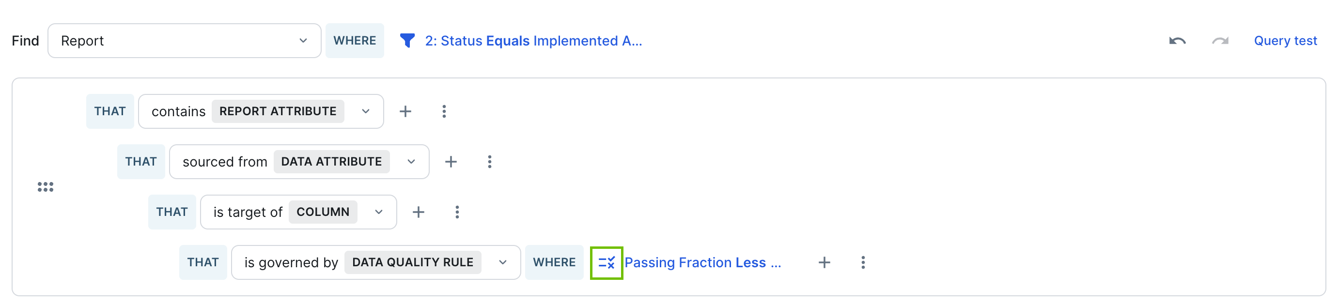The height and width of the screenshot is (305, 1338).
Task: Grab the six-dot drag handle
Action: point(45,187)
